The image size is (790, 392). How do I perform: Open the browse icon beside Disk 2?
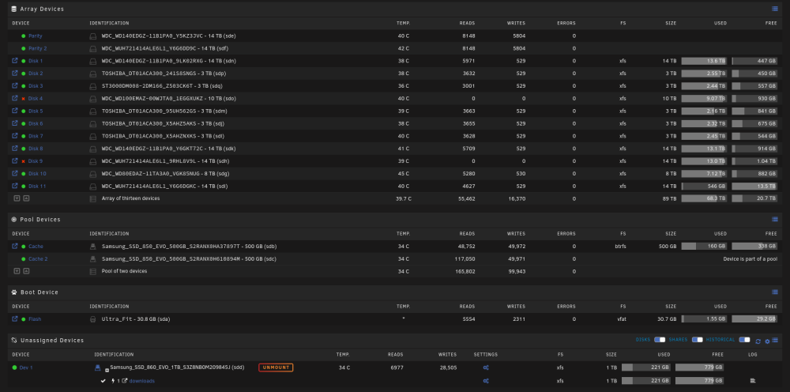(14, 73)
